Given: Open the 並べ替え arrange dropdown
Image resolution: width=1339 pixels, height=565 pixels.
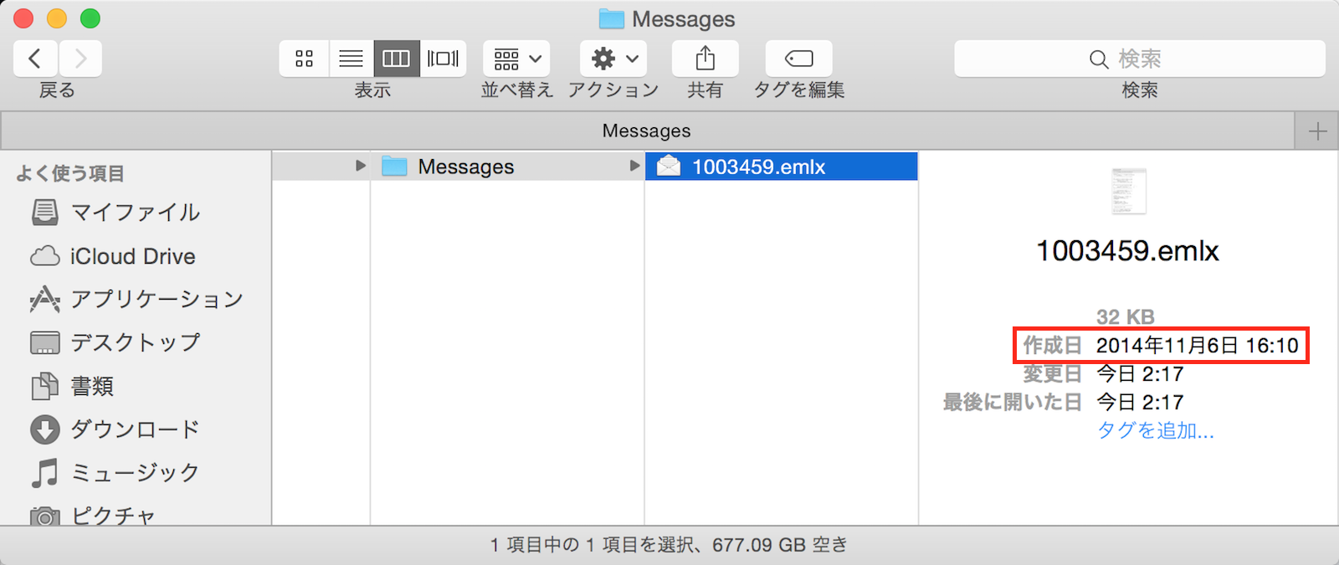Looking at the screenshot, I should (516, 59).
